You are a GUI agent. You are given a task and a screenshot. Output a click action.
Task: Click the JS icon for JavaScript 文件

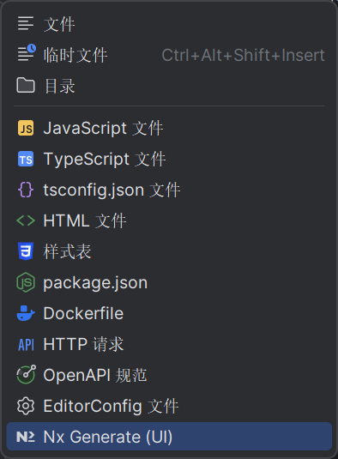[26, 128]
